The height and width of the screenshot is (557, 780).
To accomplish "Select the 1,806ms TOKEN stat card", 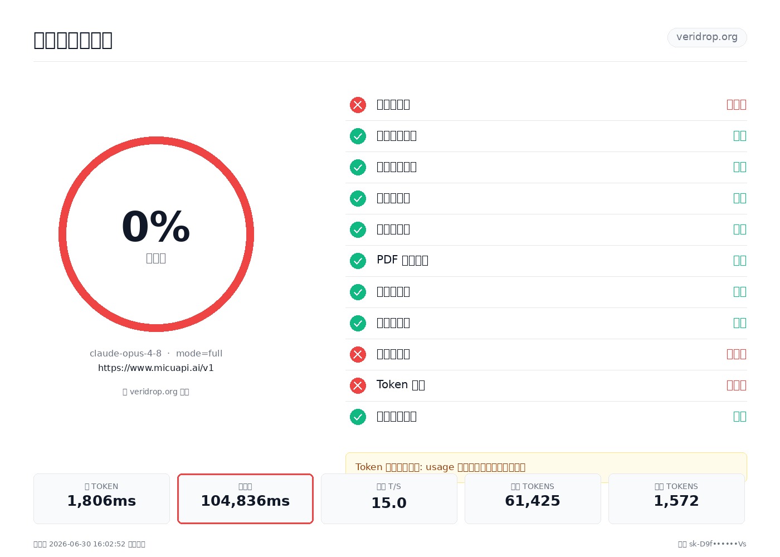I will tap(101, 499).
